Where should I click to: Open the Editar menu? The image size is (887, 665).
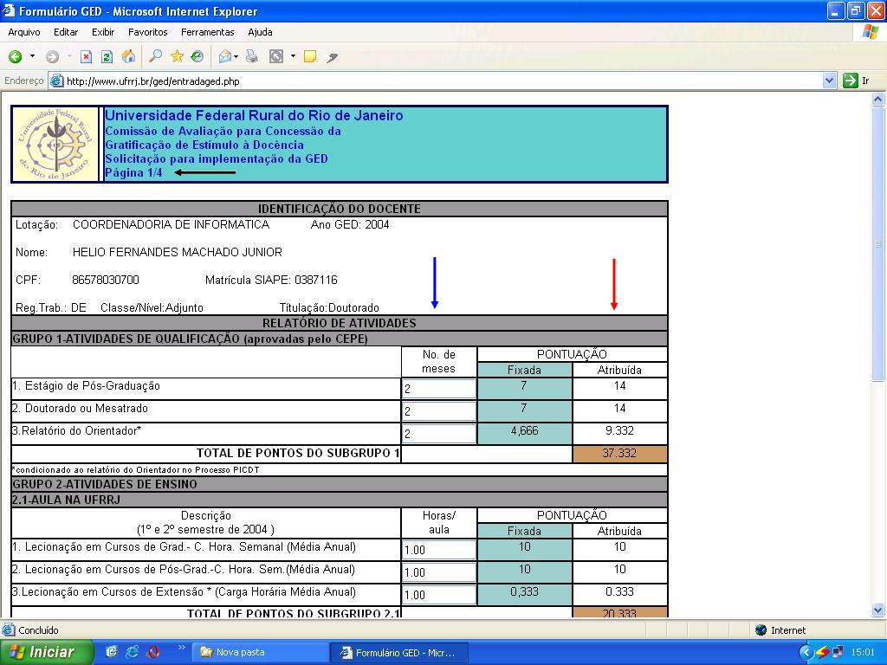click(x=66, y=32)
